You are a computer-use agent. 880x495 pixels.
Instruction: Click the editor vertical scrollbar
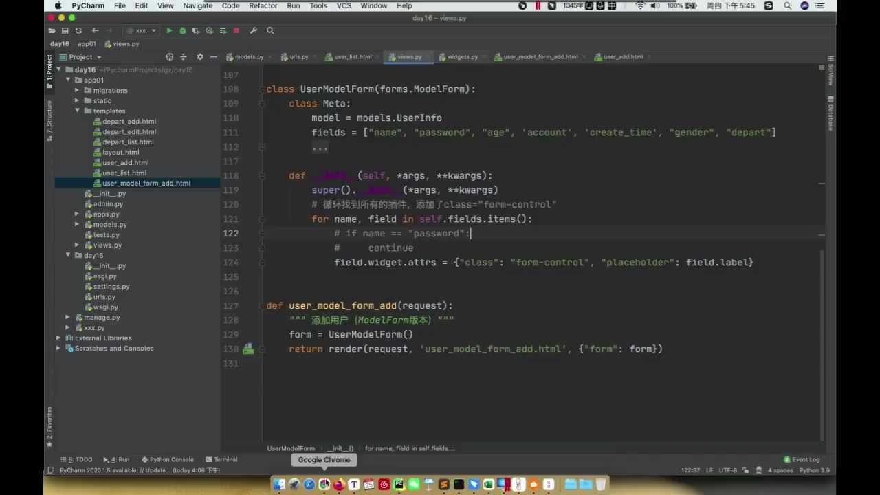click(822, 344)
